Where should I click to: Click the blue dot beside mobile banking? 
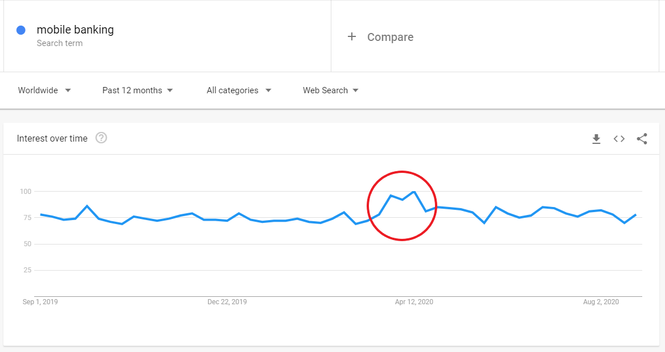21,31
